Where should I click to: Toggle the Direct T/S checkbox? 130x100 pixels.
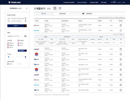coord(8,64)
